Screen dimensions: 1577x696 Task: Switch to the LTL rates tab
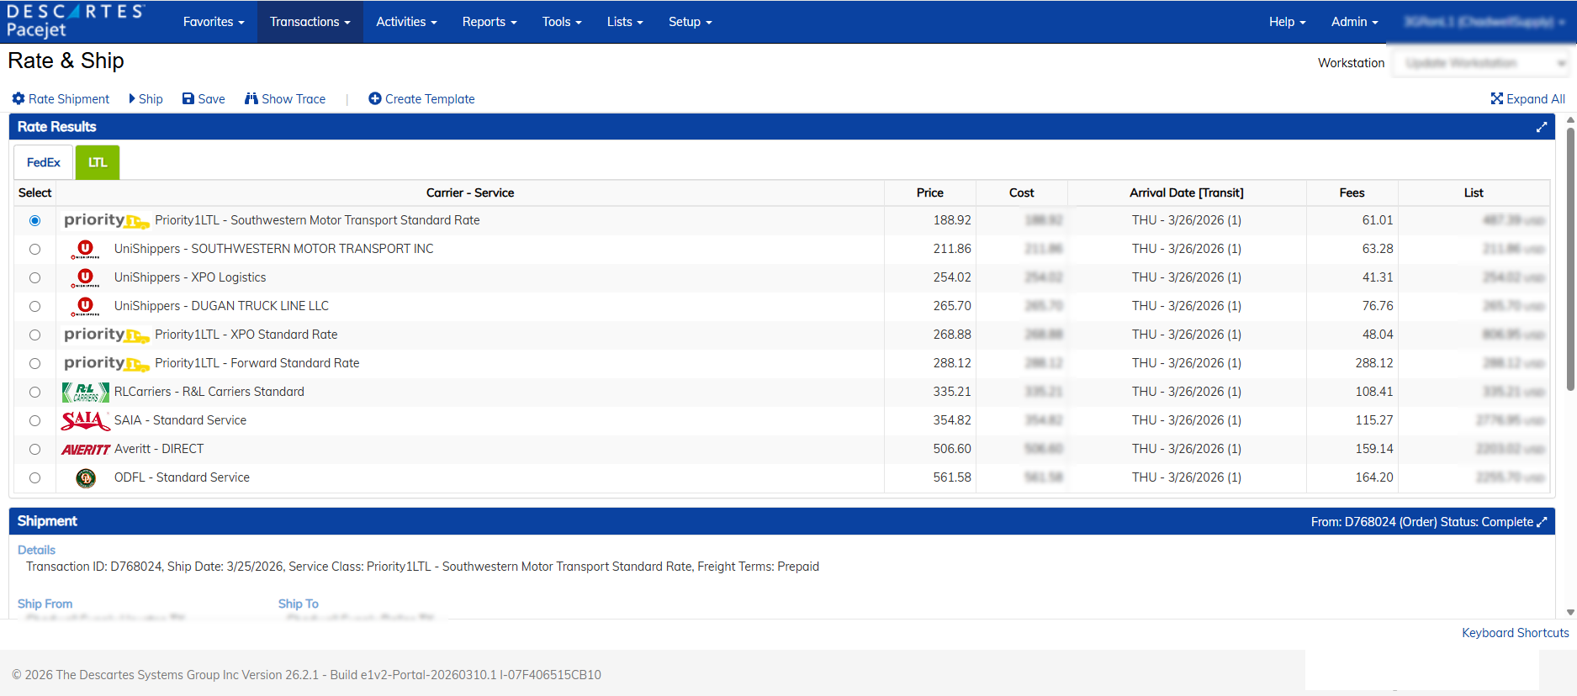[98, 162]
